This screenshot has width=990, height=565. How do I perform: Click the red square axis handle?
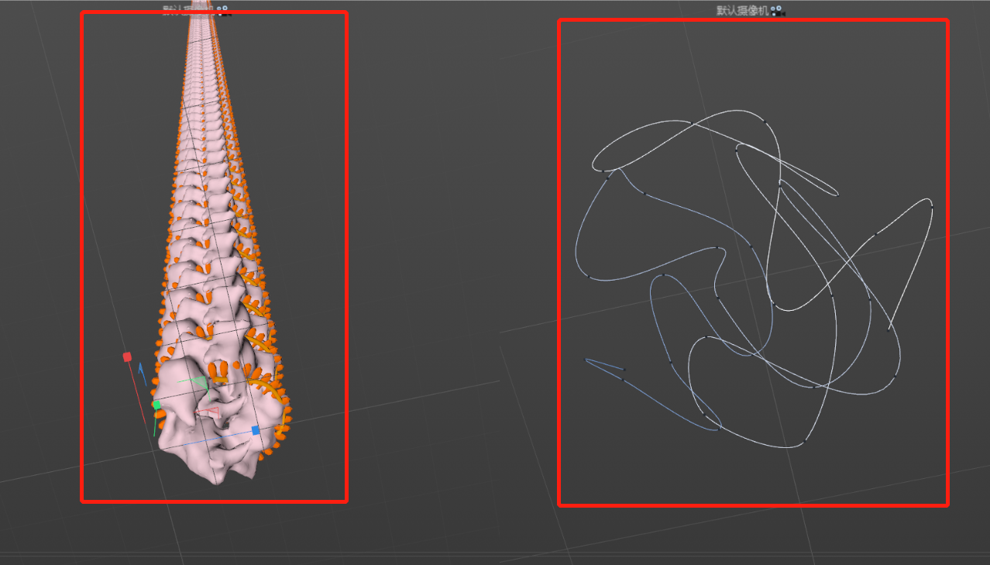[x=128, y=357]
